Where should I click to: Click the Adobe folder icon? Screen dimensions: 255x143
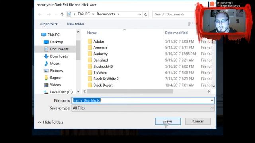pos(90,41)
